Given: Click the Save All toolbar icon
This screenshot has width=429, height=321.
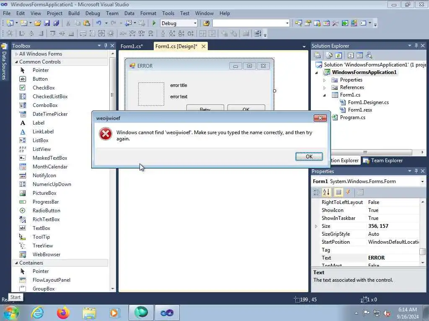Looking at the screenshot, I should 56,23.
